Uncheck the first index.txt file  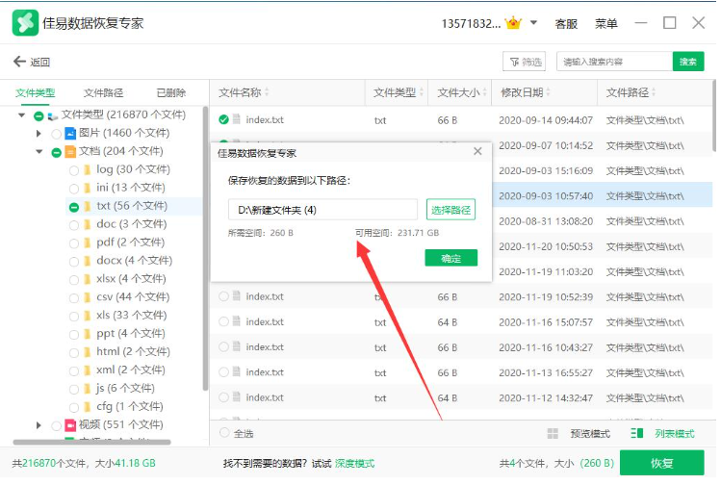tap(223, 119)
